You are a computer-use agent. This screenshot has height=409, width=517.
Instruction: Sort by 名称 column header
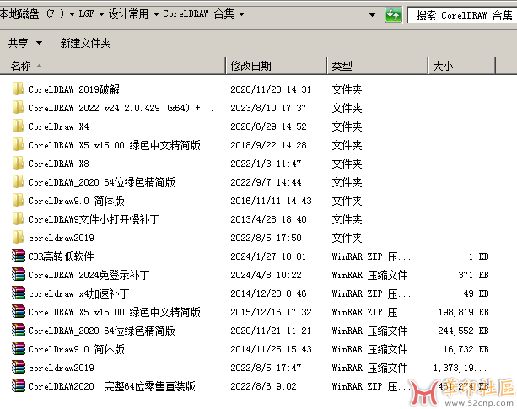pos(113,66)
